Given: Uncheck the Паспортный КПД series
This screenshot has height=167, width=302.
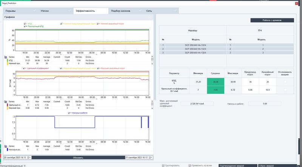Looking at the screenshot, I should pyautogui.click(x=25, y=27).
